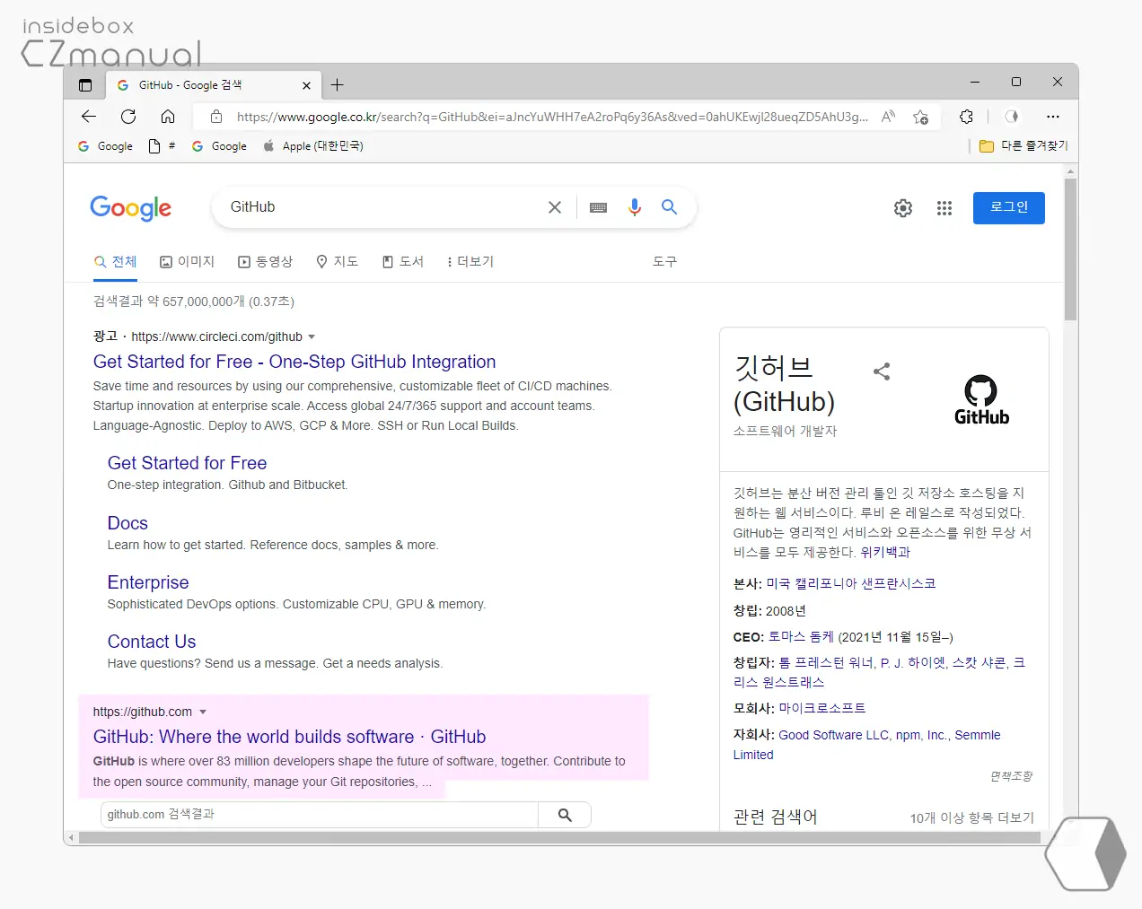Open Google search settings gear
This screenshot has height=909, width=1142.
(903, 208)
